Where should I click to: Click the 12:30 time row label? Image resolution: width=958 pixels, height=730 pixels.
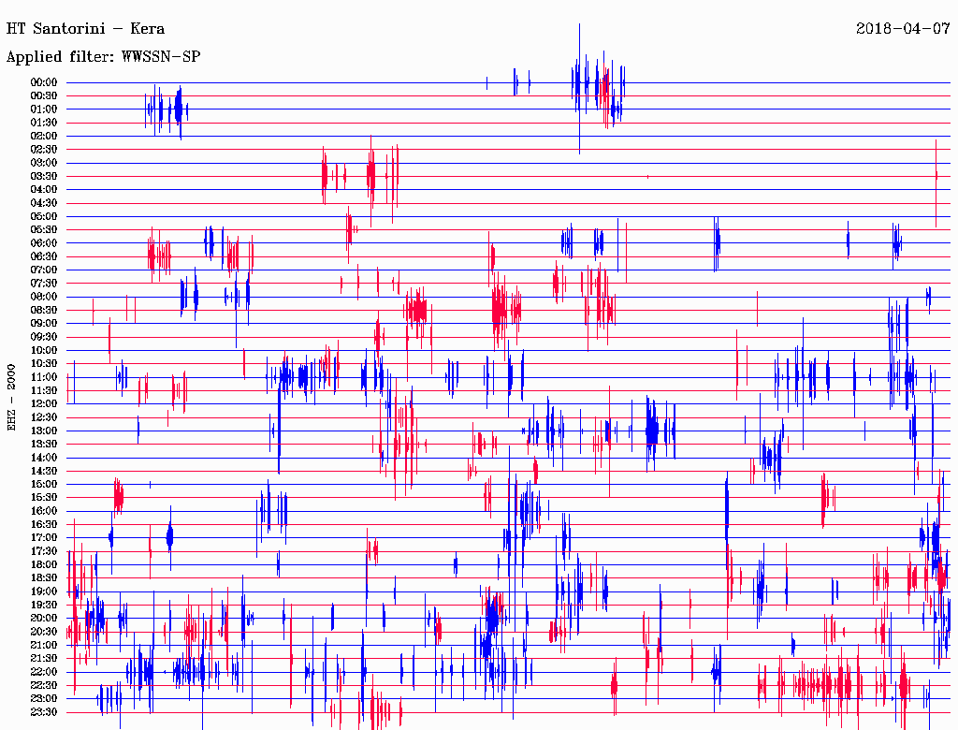point(44,417)
